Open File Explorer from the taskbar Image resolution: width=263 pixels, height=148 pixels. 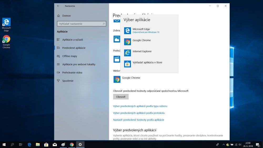[38, 145]
